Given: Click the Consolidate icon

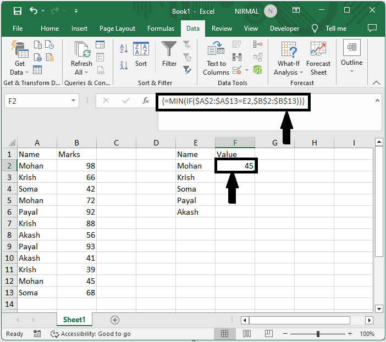Looking at the screenshot, I should pos(258,44).
